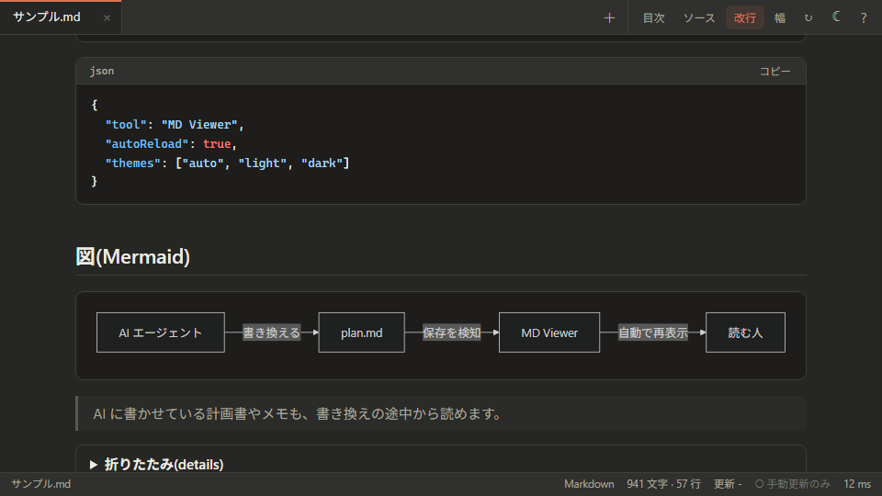Click the "themes" key in code
Screen dimensions: 882x496
132,163
